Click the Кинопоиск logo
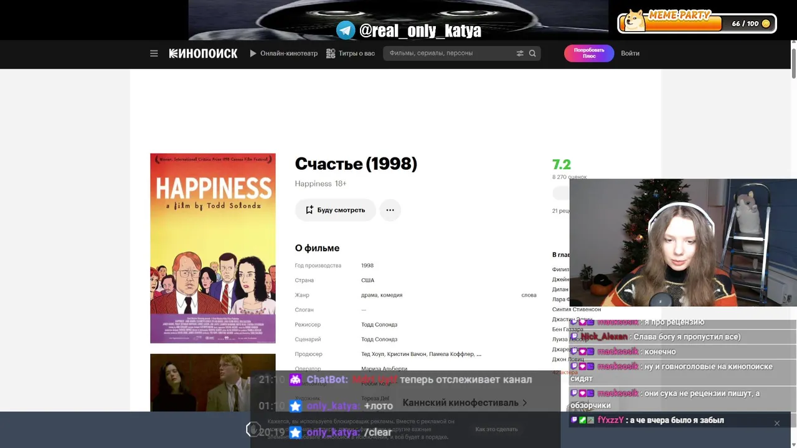 click(203, 54)
